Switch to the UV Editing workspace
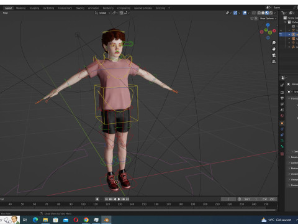The width and height of the screenshot is (298, 224). click(x=48, y=8)
